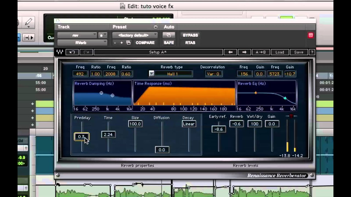Click the -13.8 left meter peak readout

click(x=285, y=155)
